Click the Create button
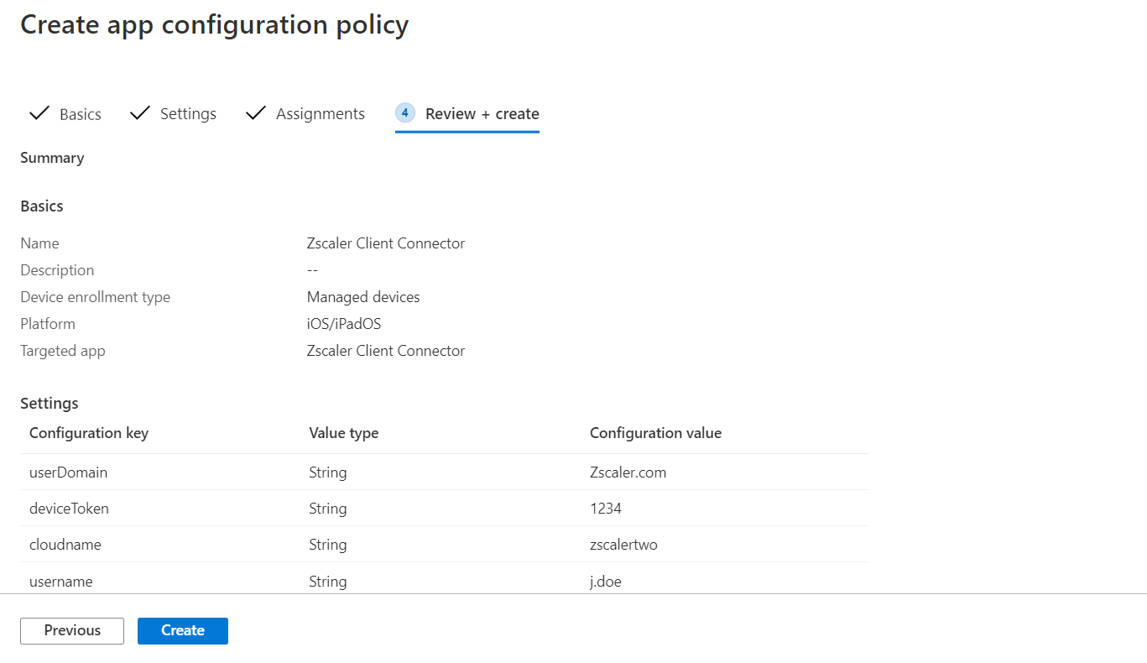This screenshot has width=1147, height=663. (x=182, y=630)
